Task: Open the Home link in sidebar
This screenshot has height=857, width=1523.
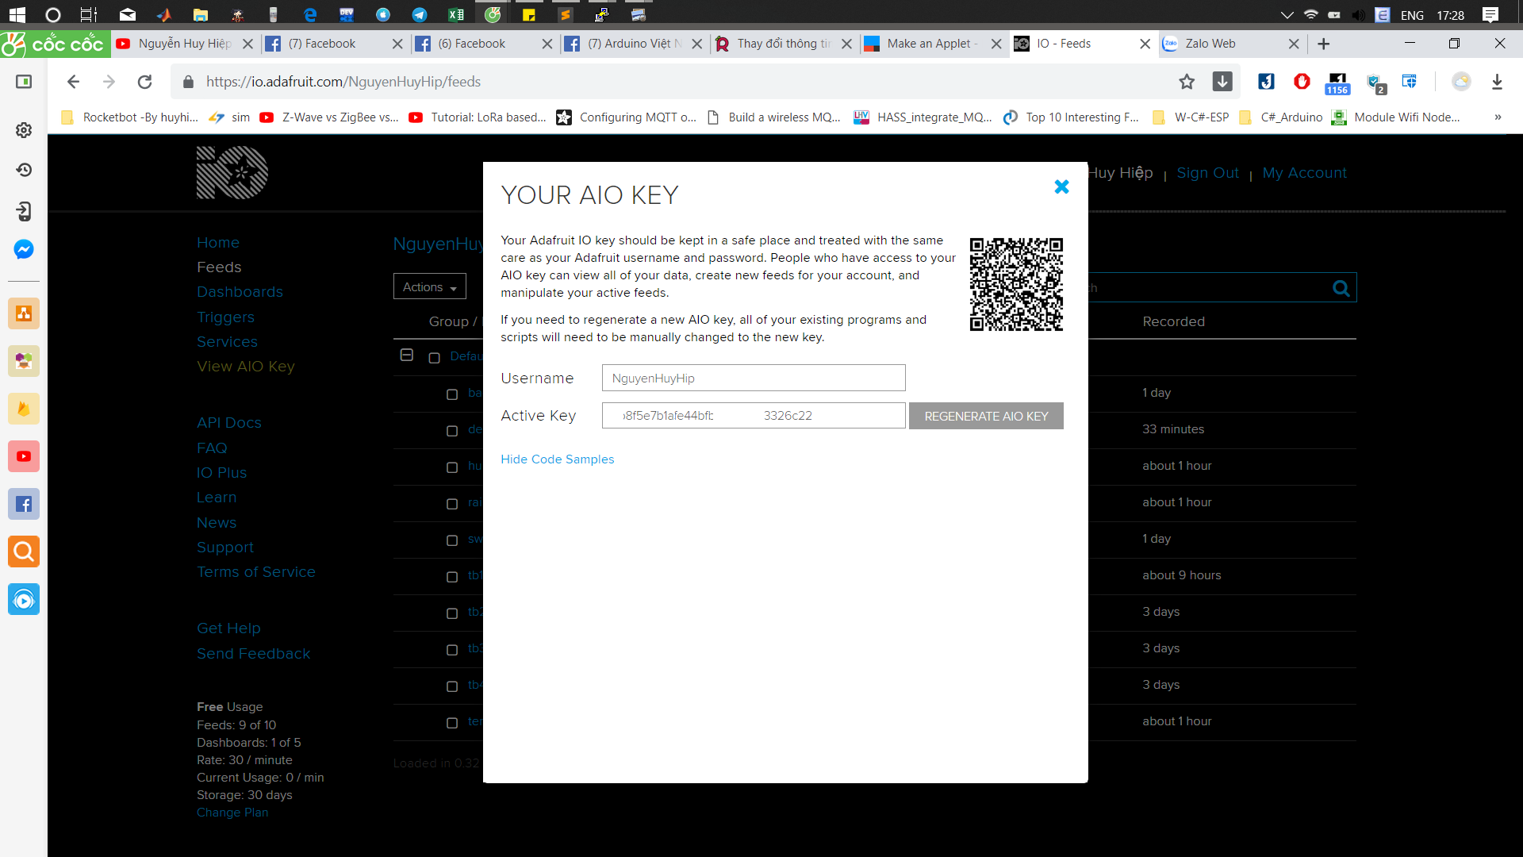Action: (218, 243)
